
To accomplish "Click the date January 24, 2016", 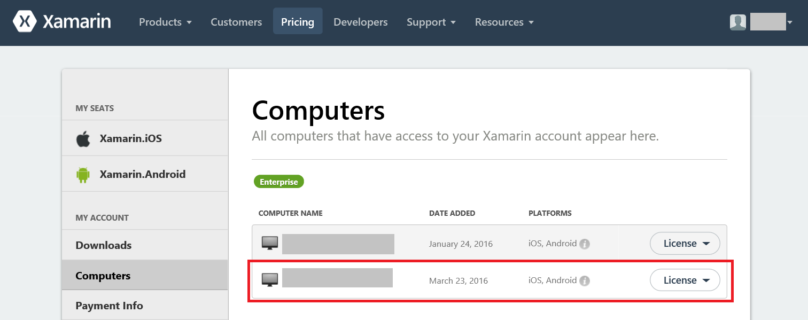I will (x=461, y=244).
